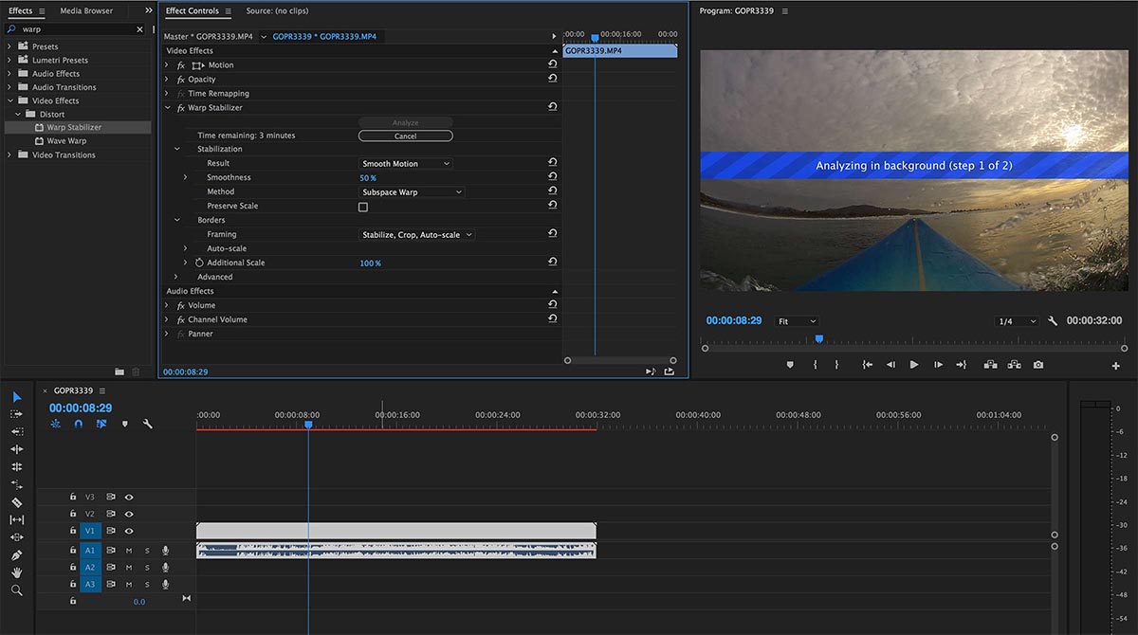
Task: Enable the Preserve Scale checkbox
Action: click(x=363, y=207)
